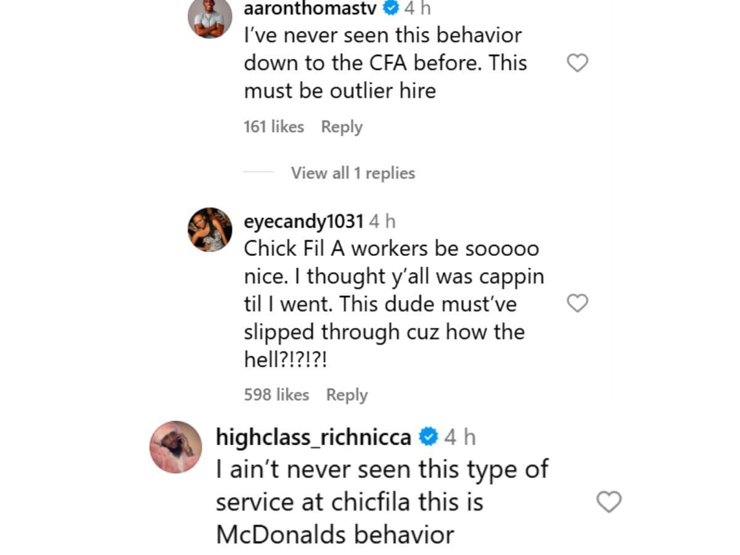Go to the aaronthomastv username link

tap(311, 9)
